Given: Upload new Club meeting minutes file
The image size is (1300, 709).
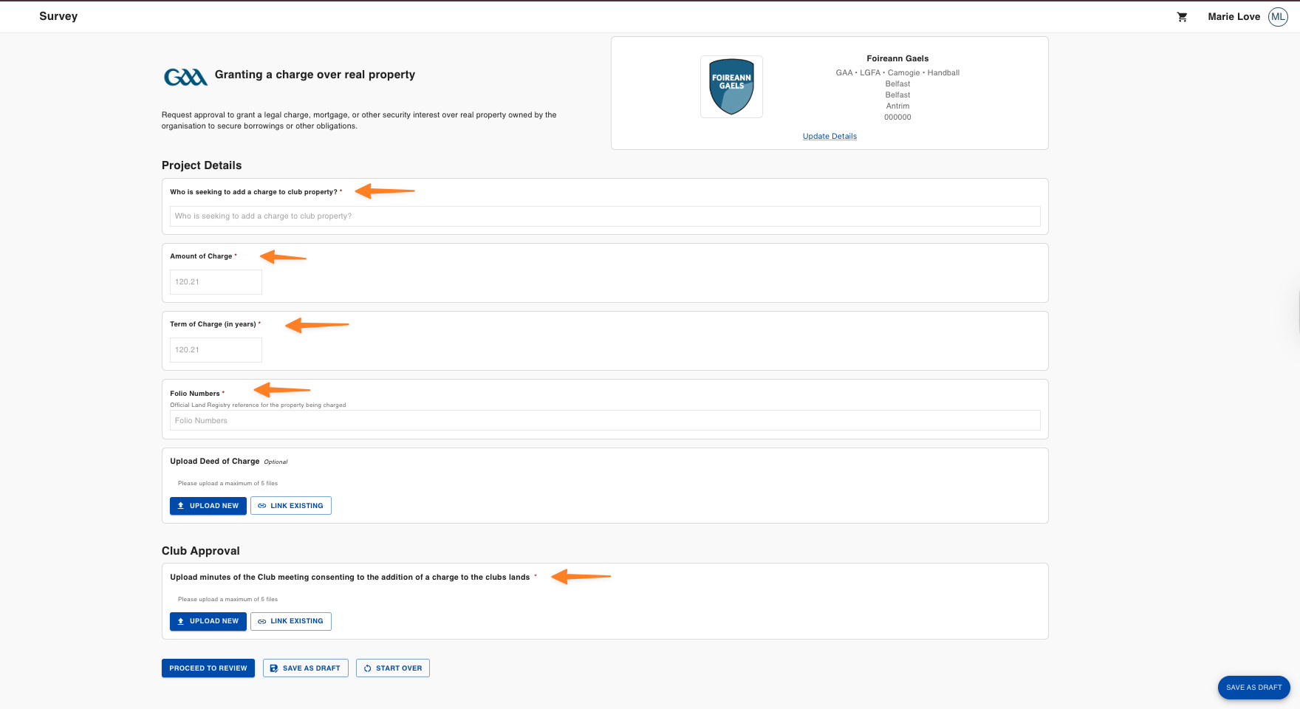Looking at the screenshot, I should [208, 621].
